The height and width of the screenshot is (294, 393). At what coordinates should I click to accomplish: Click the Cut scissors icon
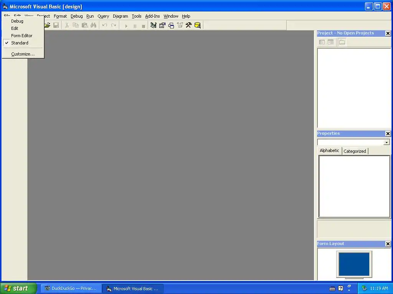coord(67,25)
